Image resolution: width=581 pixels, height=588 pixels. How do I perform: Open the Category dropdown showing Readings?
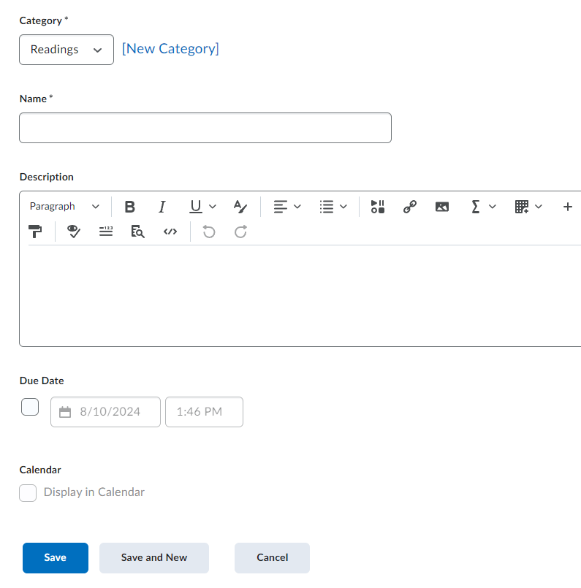pos(67,50)
